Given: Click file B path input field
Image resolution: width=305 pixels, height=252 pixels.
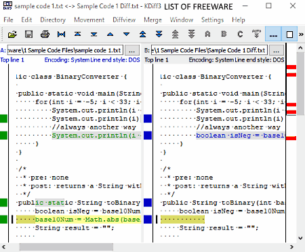Looking at the screenshot, I should tap(209, 50).
